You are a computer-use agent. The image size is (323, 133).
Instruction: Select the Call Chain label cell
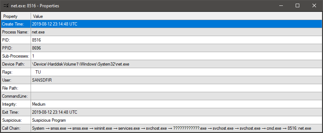click(16, 128)
